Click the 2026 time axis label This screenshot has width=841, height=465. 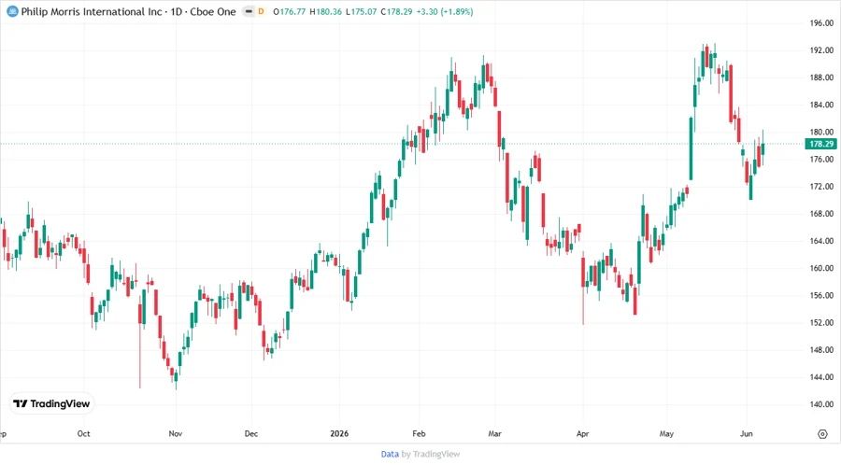(x=339, y=434)
